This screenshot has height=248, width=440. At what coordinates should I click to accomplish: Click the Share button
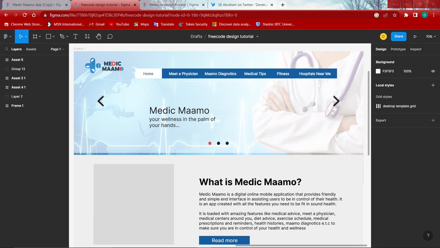point(399,36)
